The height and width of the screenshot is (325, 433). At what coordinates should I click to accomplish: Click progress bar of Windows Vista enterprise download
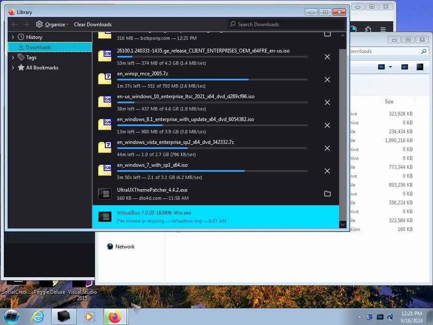[x=212, y=148]
